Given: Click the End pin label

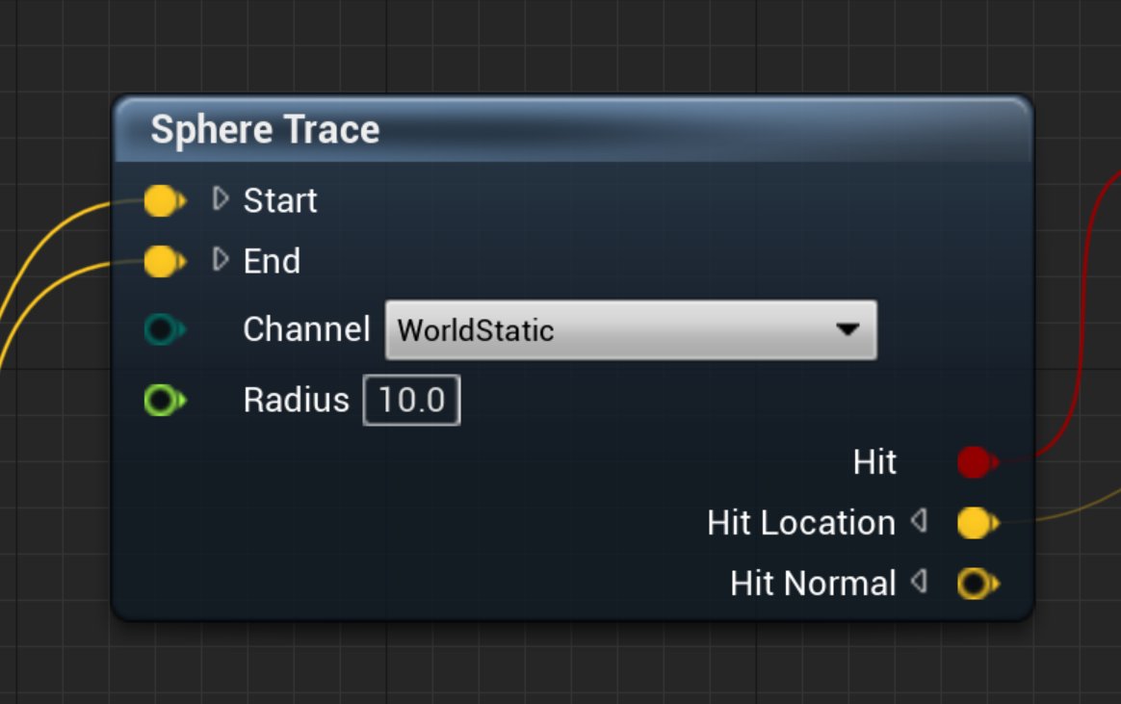Looking at the screenshot, I should coord(272,261).
